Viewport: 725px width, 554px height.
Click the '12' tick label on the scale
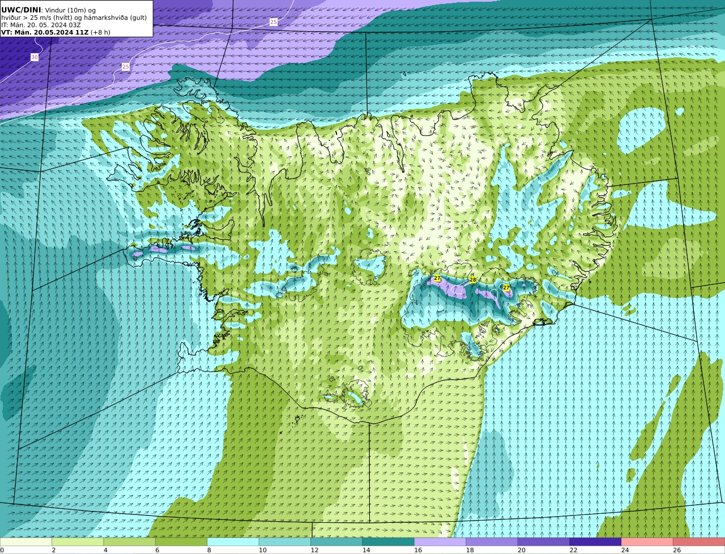pyautogui.click(x=314, y=550)
